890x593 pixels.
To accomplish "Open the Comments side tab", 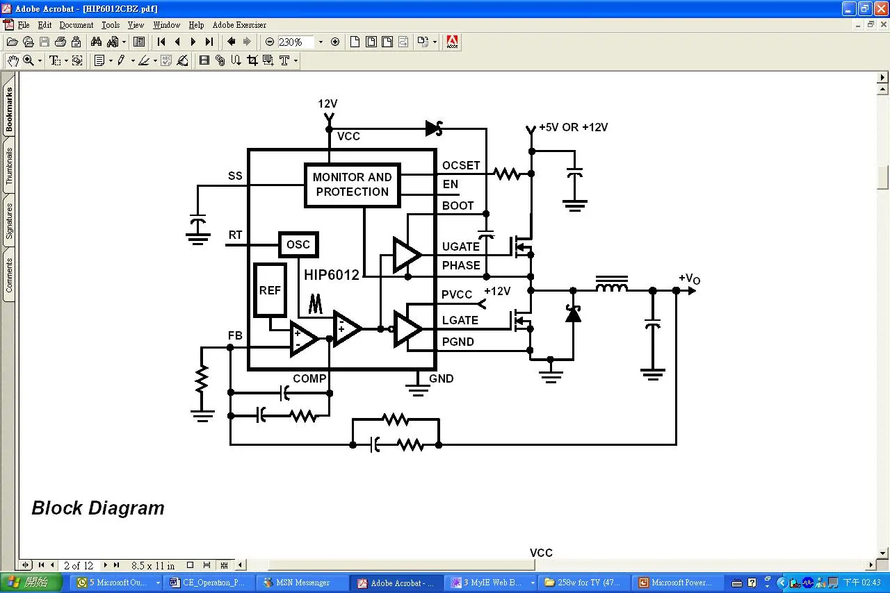I will [9, 275].
